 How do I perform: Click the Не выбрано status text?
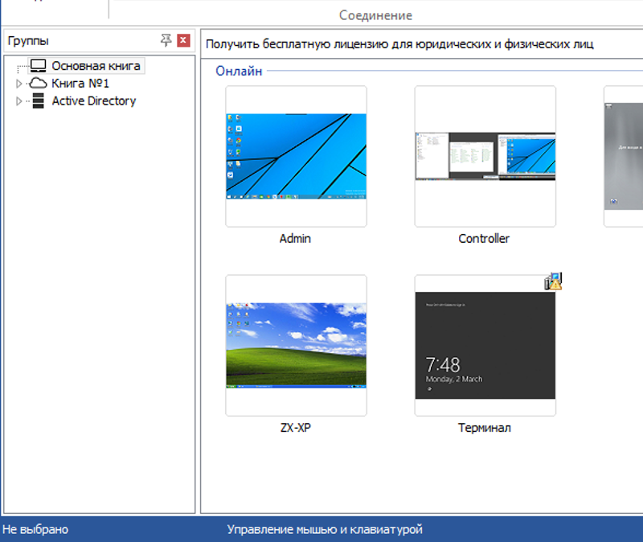click(x=35, y=529)
